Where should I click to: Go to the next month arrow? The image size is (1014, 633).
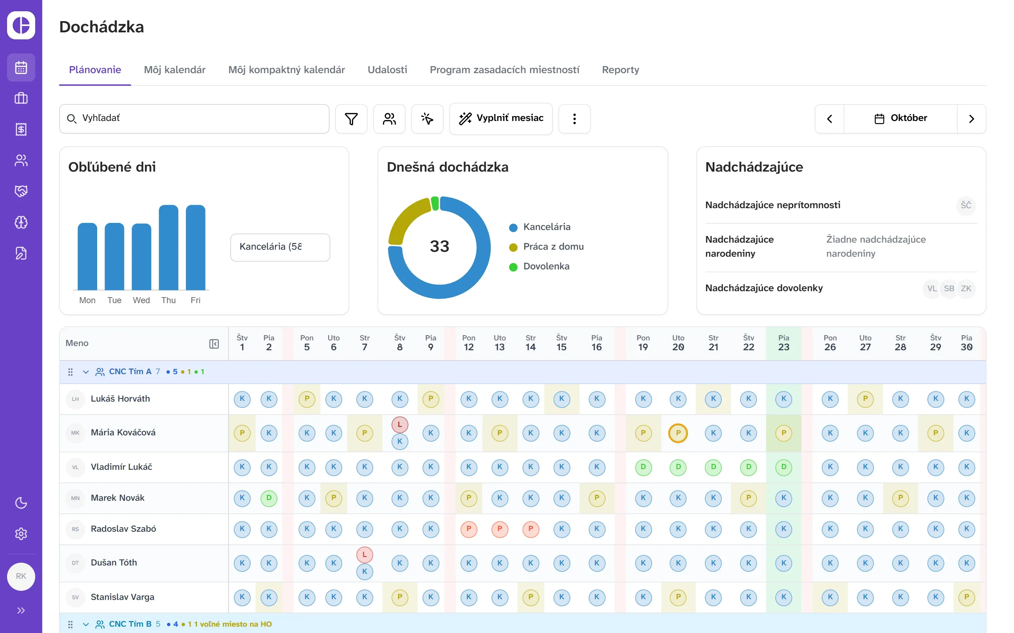(x=972, y=119)
